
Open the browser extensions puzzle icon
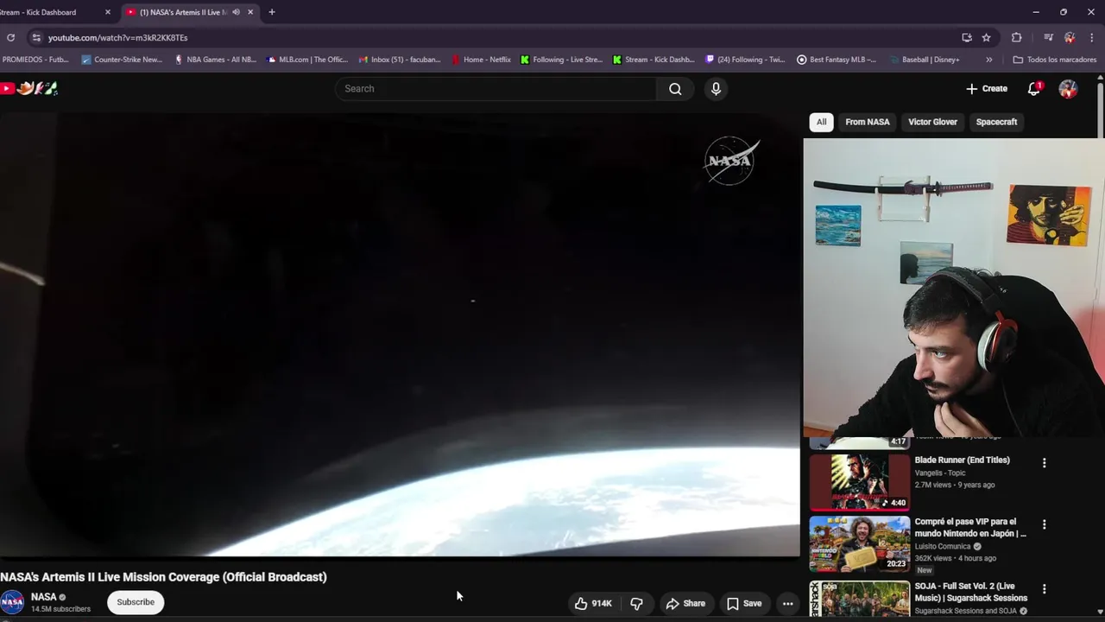(x=1017, y=37)
